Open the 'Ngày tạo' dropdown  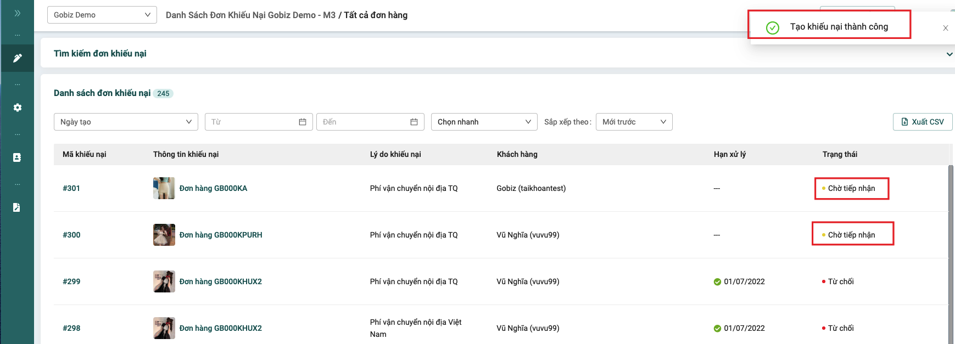(x=126, y=122)
